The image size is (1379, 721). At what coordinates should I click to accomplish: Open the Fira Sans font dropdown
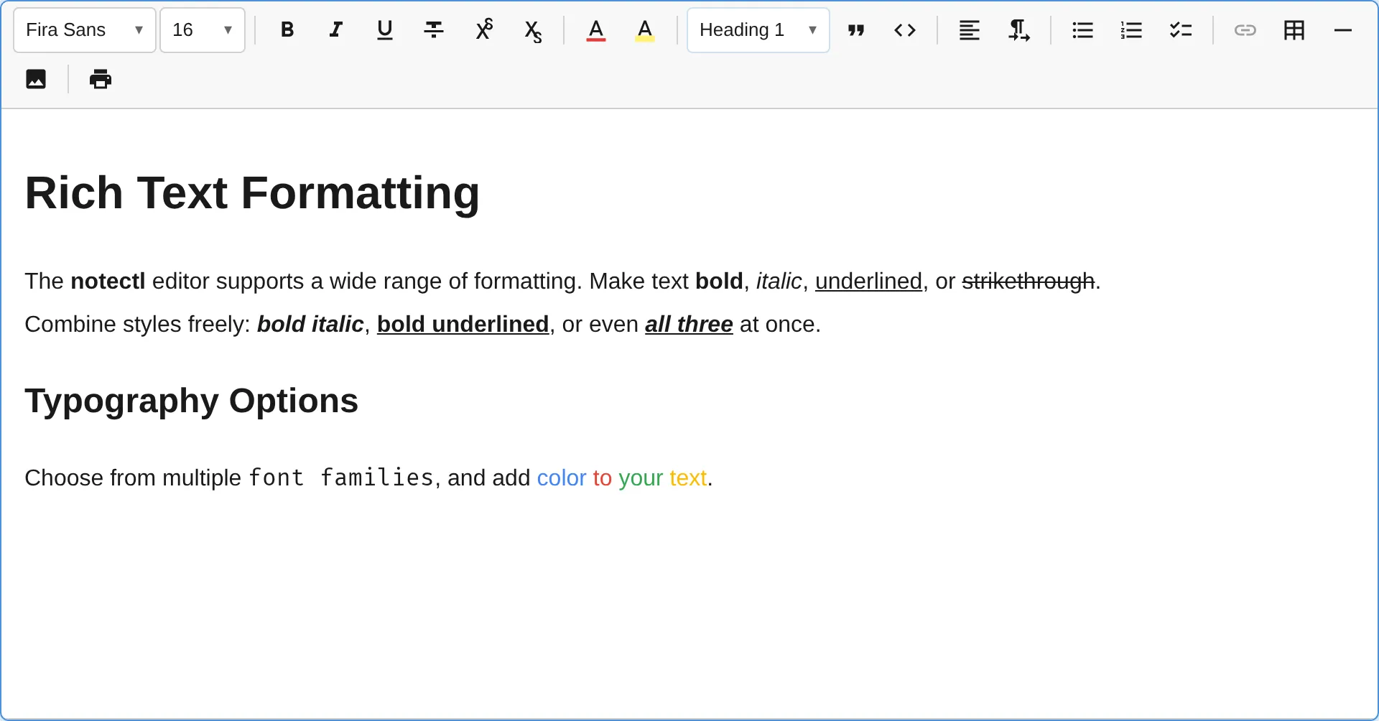85,30
